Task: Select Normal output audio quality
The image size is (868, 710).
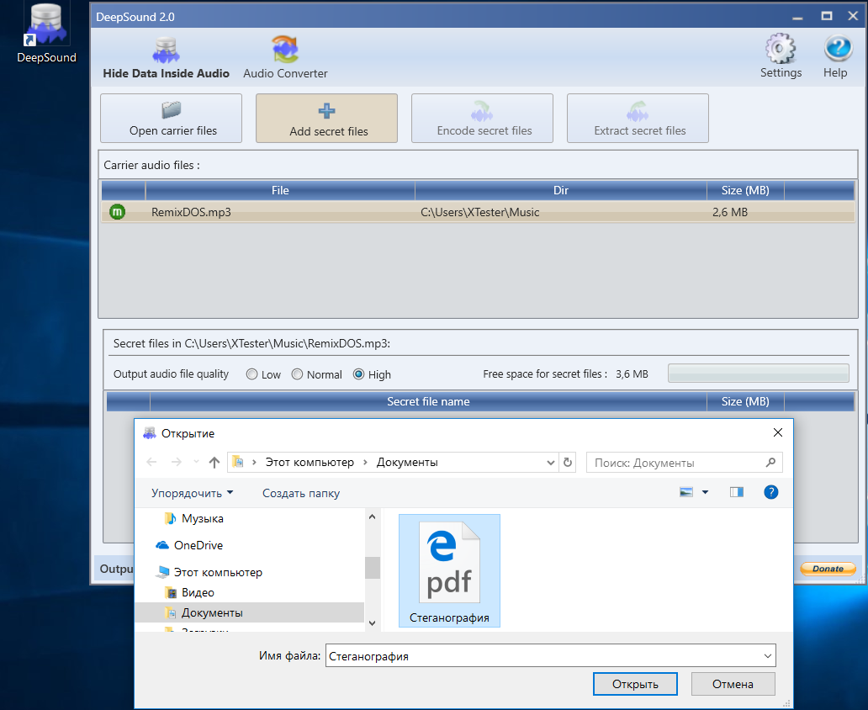Action: click(297, 374)
